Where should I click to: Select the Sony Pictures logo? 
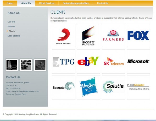click(88, 36)
